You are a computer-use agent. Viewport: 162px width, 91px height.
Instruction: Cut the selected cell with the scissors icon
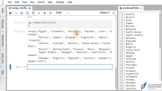point(22,13)
